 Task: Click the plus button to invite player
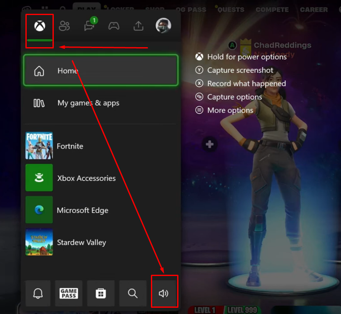(x=210, y=144)
